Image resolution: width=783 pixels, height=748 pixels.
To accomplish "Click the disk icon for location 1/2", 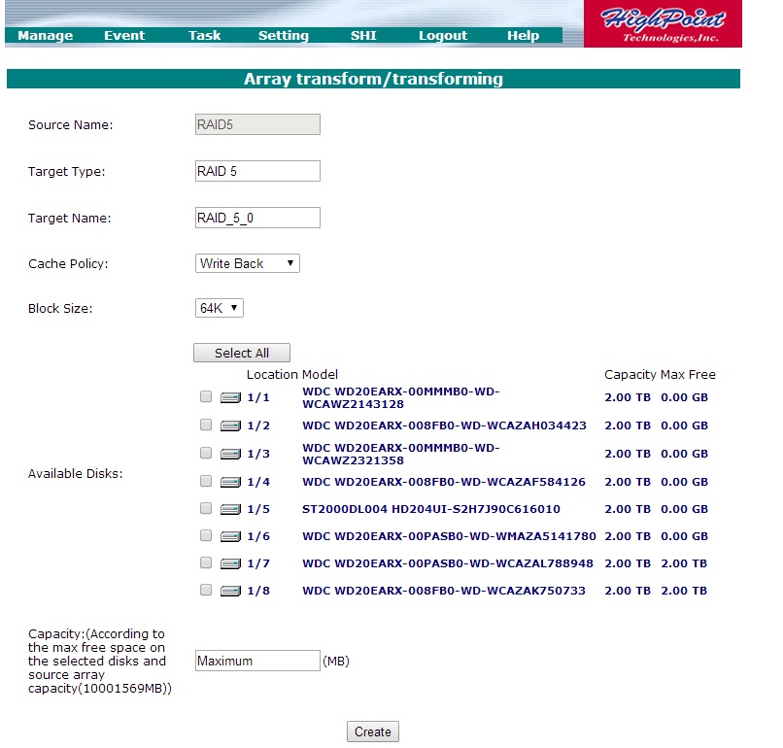I will (x=230, y=425).
